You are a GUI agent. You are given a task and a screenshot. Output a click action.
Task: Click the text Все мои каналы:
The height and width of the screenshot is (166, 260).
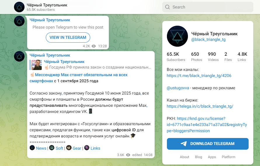click(x=183, y=70)
